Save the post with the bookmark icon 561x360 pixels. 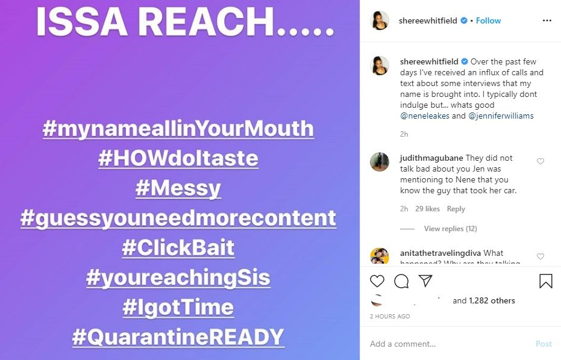(x=545, y=281)
